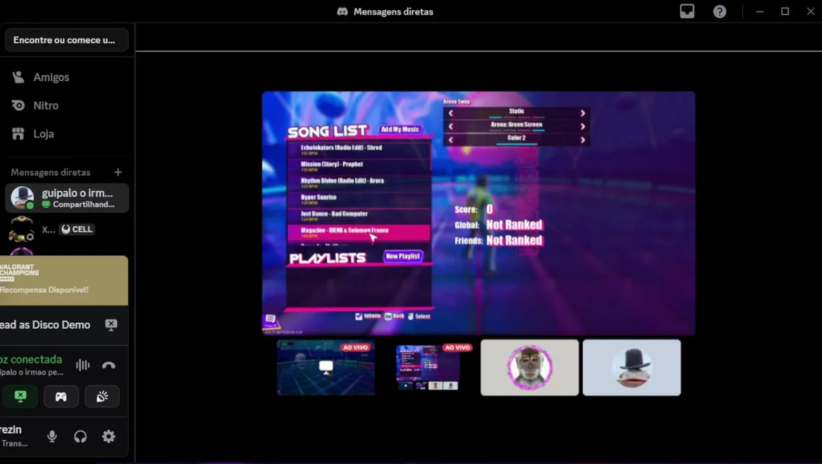
Task: Open the guipalo o irm... direct message
Action: pyautogui.click(x=67, y=198)
